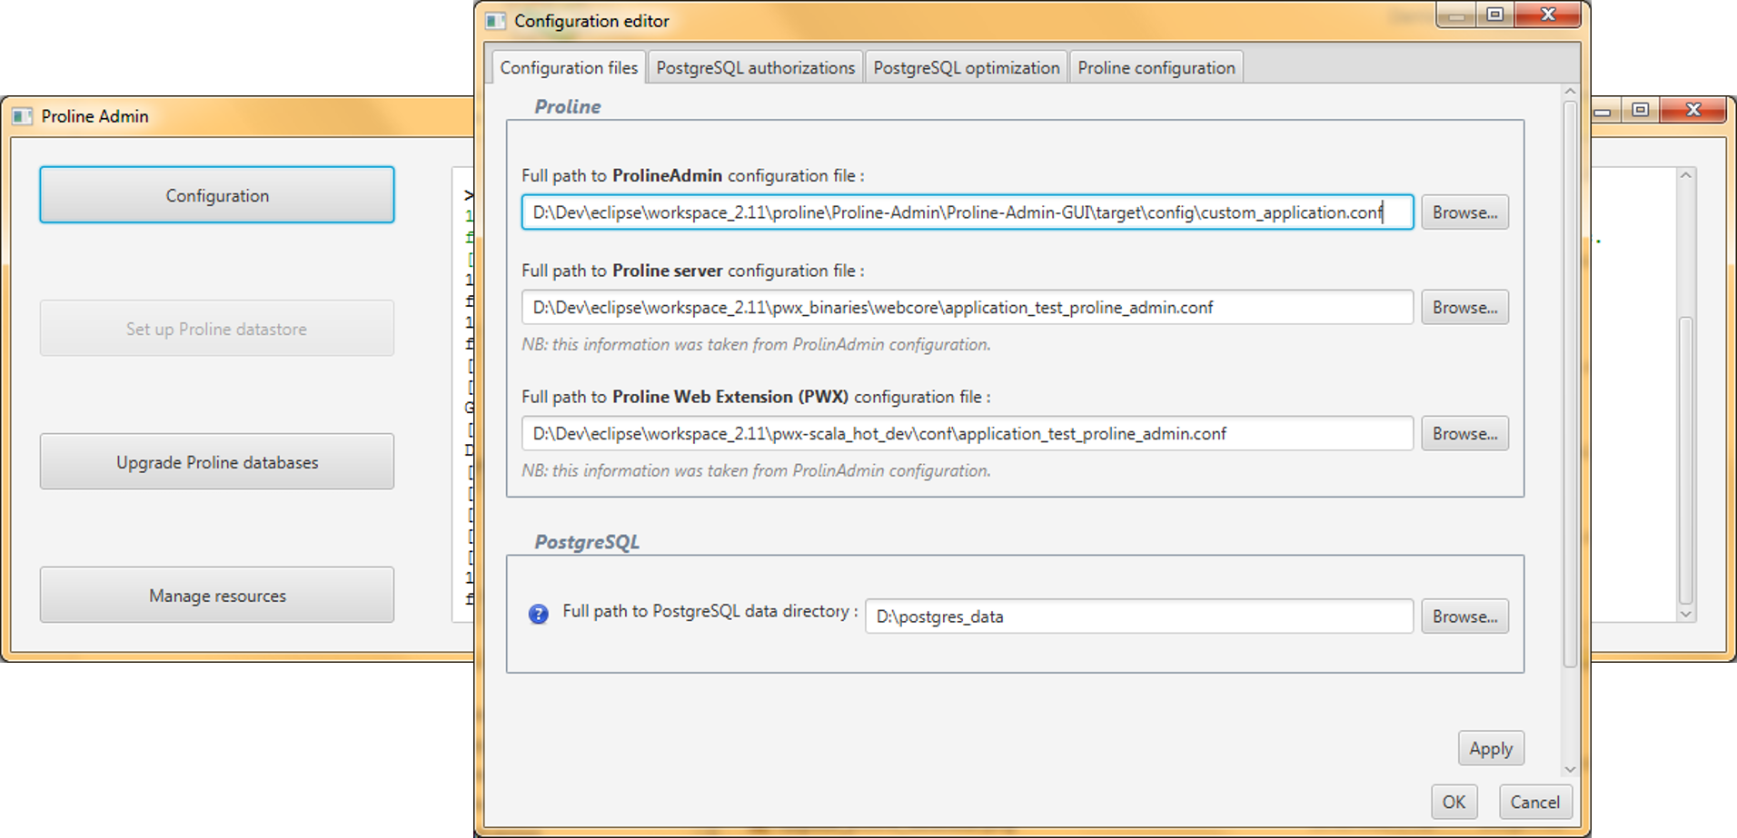
Task: Open the PostgreSQL optimization tab
Action: (966, 68)
